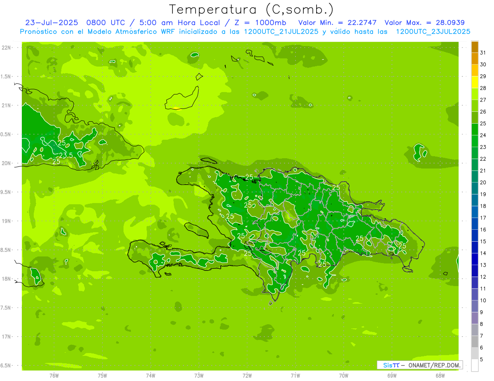Click the colorbar label 20
Image resolution: width=494 pixels, height=381 pixels.
click(483, 182)
